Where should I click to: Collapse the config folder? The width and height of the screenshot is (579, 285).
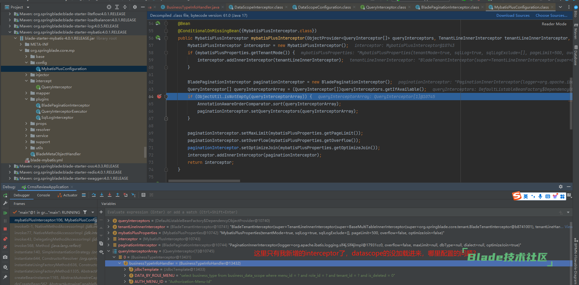pyautogui.click(x=26, y=62)
